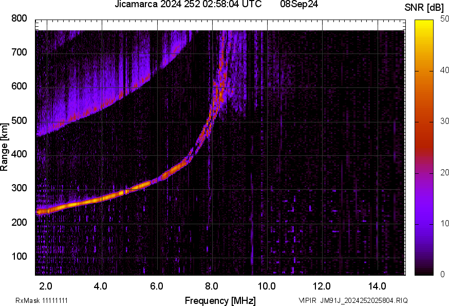This screenshot has width=449, height=306.
Task: Click the bright F-layer trace near 3 MHz
Action: [74, 204]
